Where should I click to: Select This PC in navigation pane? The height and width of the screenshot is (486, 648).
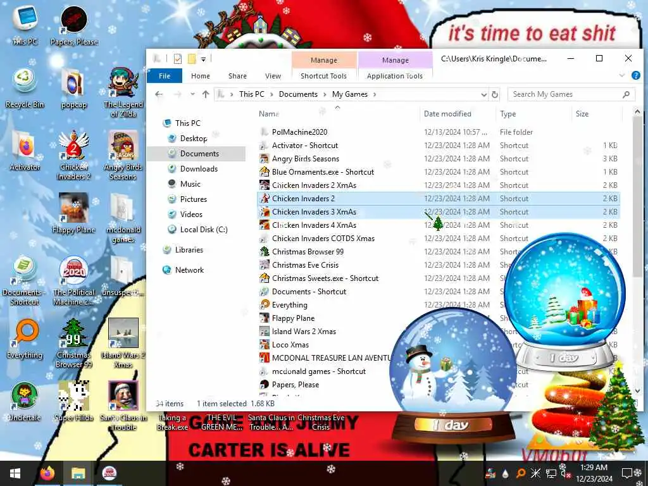click(x=187, y=123)
